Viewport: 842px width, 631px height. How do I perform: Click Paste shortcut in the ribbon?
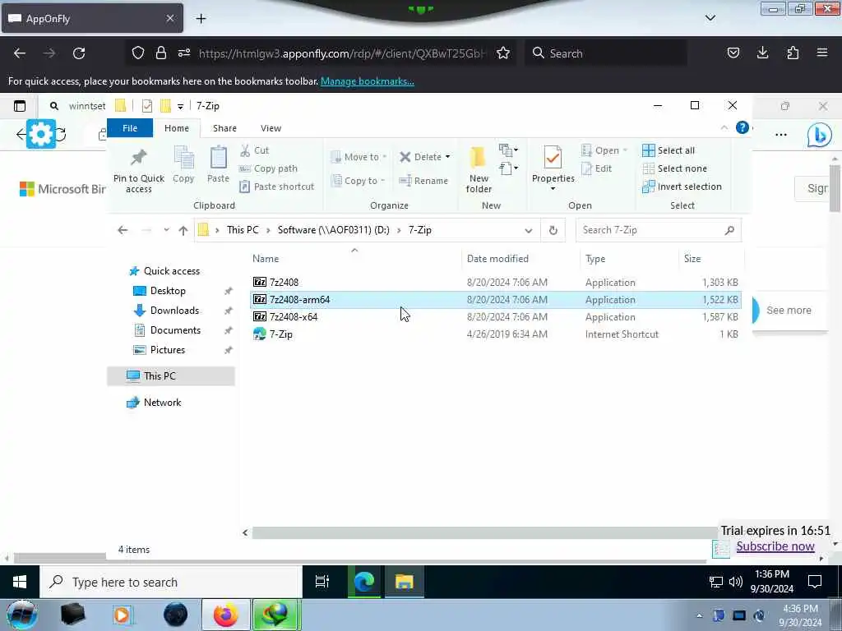point(276,187)
